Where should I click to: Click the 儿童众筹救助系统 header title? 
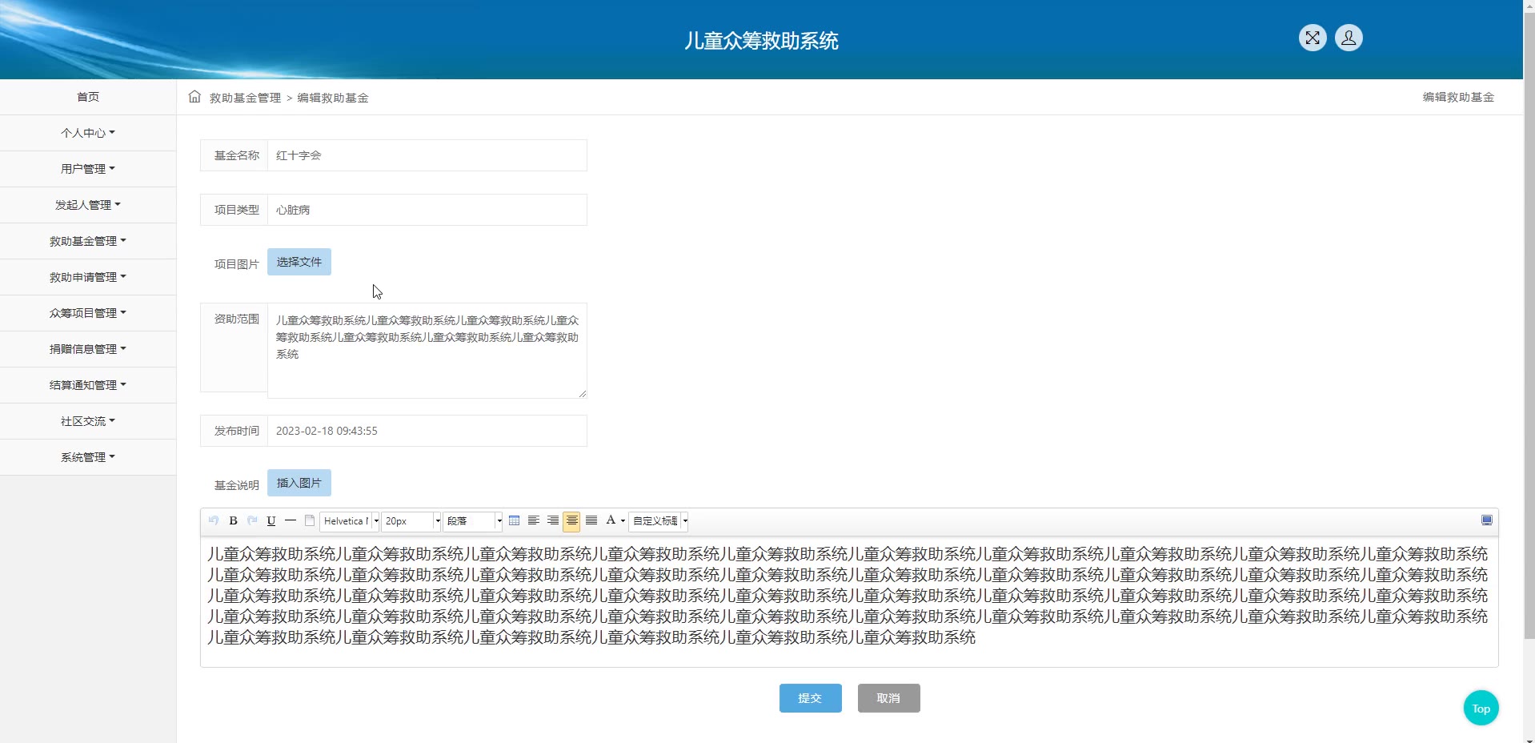(761, 41)
